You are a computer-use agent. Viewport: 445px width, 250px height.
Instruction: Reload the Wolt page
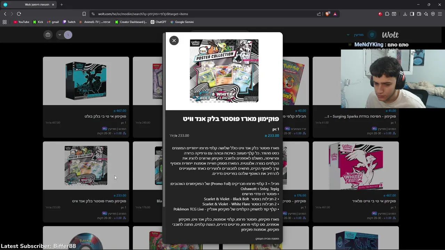tap(19, 14)
